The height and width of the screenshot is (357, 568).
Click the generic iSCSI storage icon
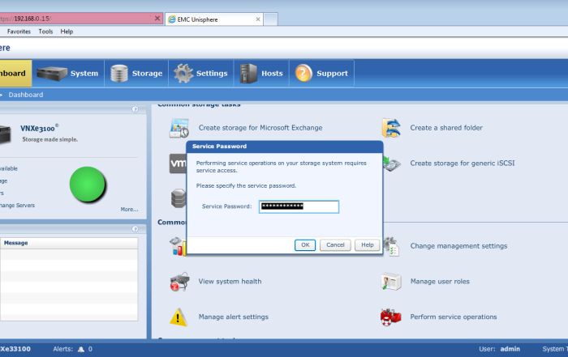(392, 163)
